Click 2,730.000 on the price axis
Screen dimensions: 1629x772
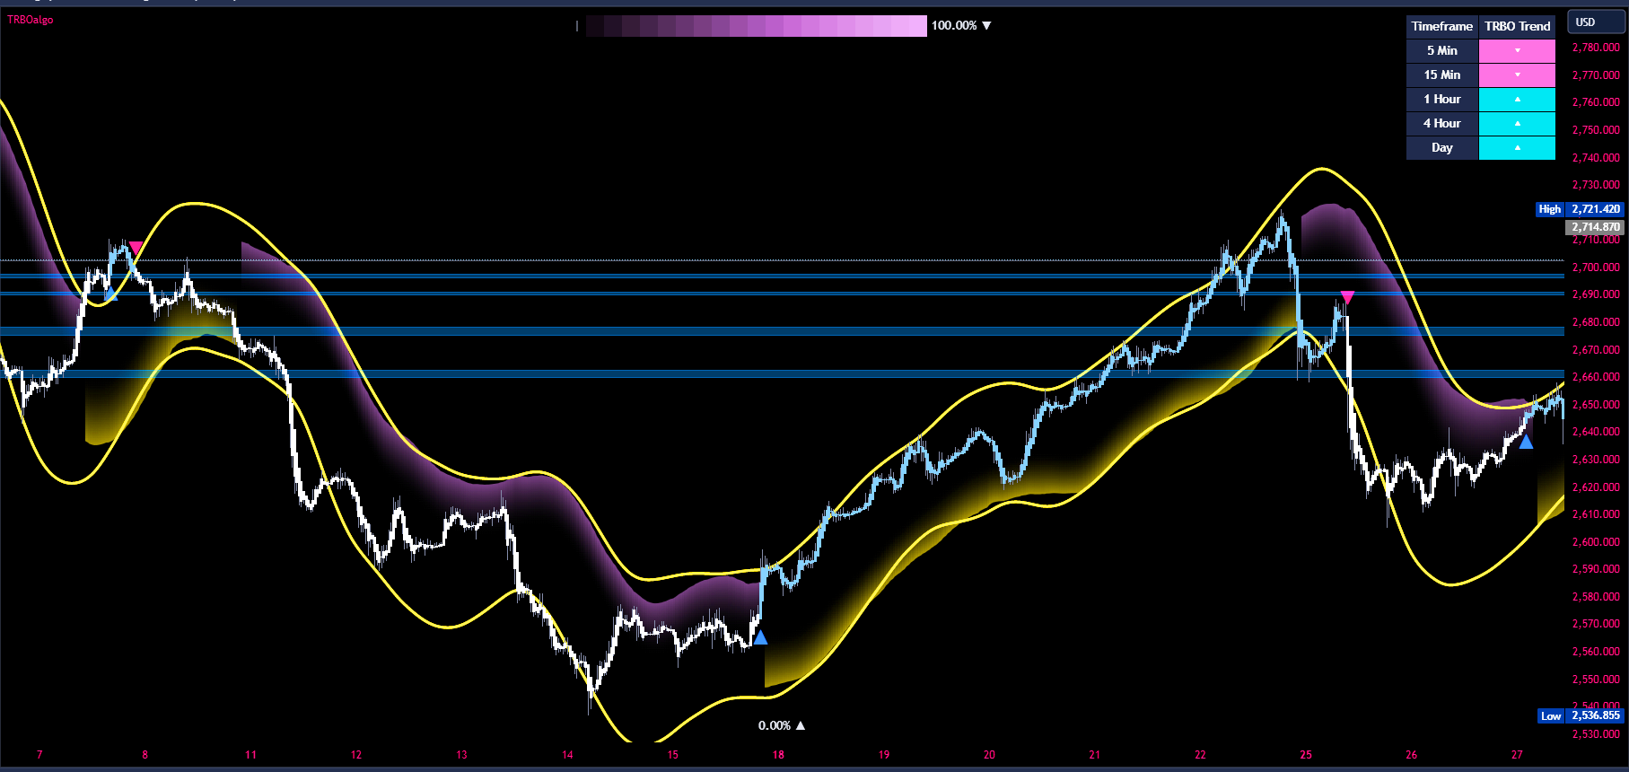(1596, 185)
